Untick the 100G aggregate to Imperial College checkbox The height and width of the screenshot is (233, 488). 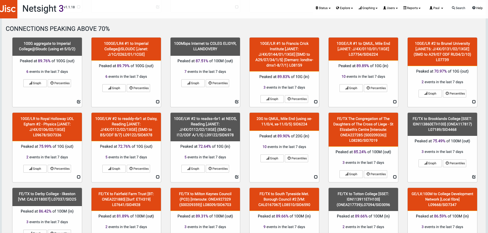(79, 102)
